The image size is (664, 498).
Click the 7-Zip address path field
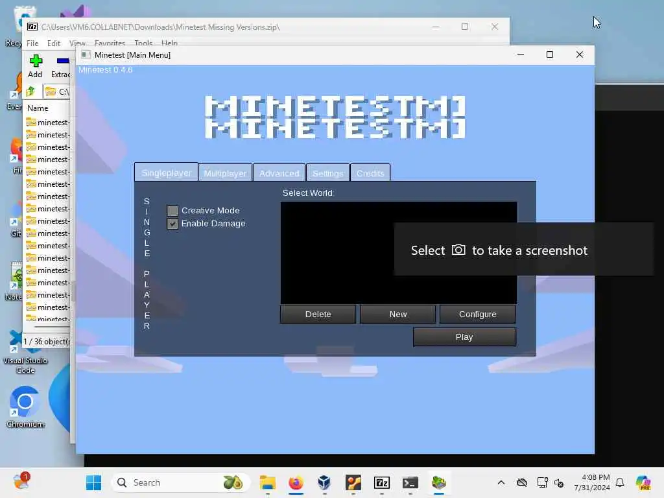pos(57,91)
